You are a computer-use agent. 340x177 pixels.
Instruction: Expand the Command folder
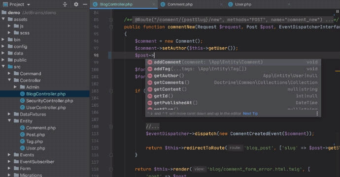pyautogui.click(x=9, y=73)
